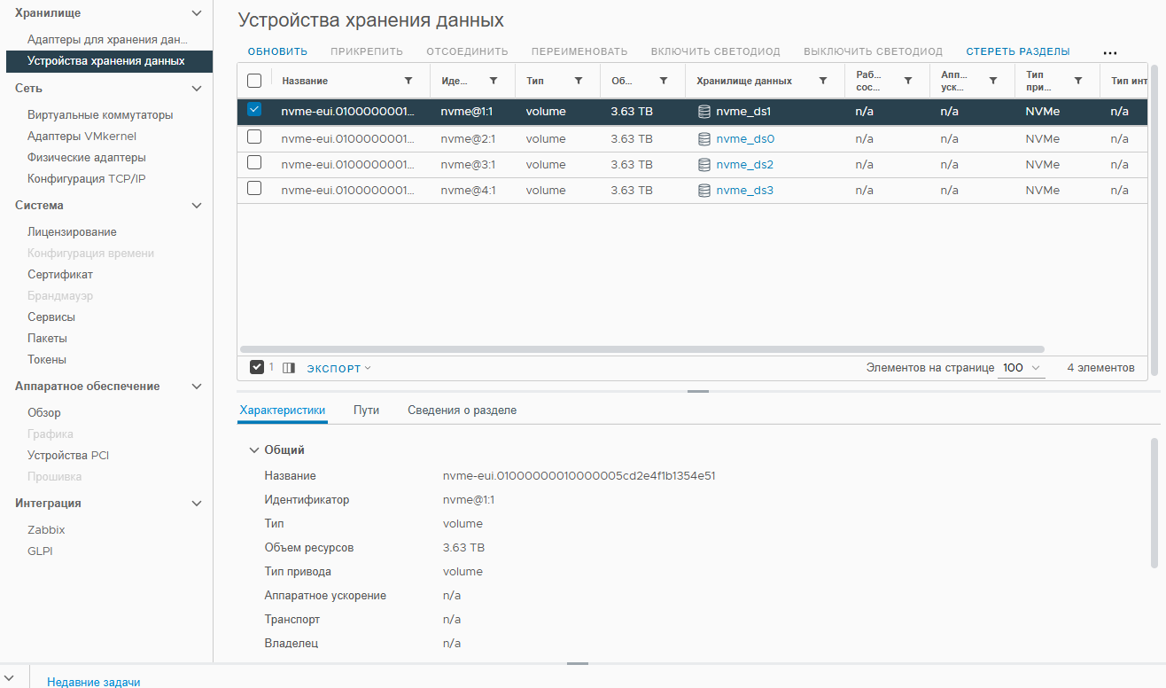The image size is (1166, 688).
Task: Switch to the Пути tab
Action: 367,410
